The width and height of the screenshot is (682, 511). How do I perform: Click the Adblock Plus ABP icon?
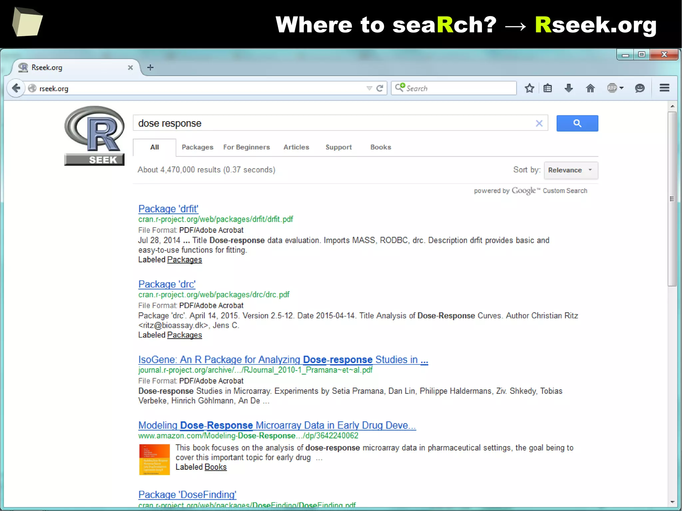pos(612,88)
